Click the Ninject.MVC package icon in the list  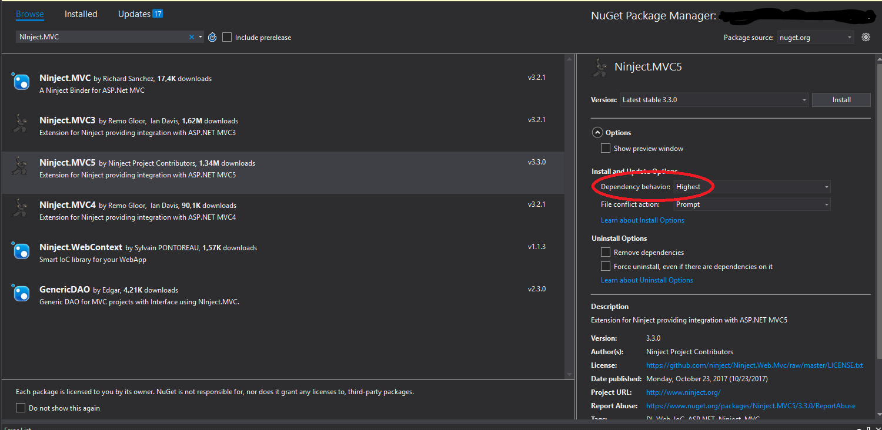pyautogui.click(x=21, y=81)
